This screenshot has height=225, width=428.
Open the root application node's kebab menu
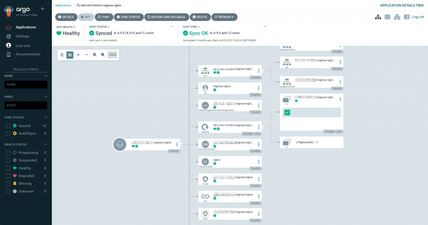pos(177,144)
